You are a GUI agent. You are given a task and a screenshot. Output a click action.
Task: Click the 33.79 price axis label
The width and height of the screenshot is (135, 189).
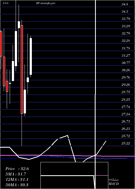pyautogui.click(x=126, y=19)
